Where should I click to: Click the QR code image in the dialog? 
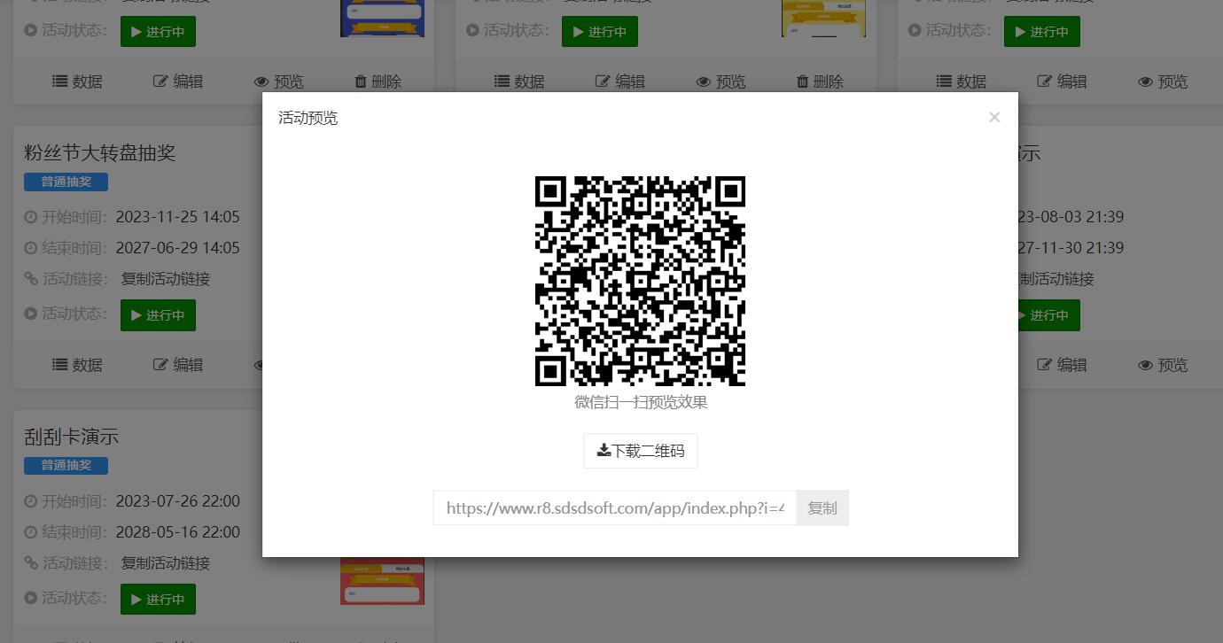coord(640,281)
